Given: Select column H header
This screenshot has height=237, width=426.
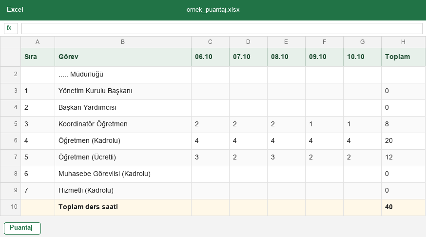Looking at the screenshot, I should pos(403,42).
